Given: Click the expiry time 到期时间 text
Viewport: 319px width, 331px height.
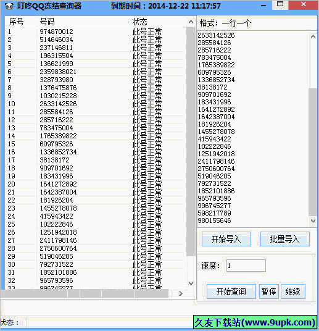Looking at the screenshot, I should [x=166, y=6].
